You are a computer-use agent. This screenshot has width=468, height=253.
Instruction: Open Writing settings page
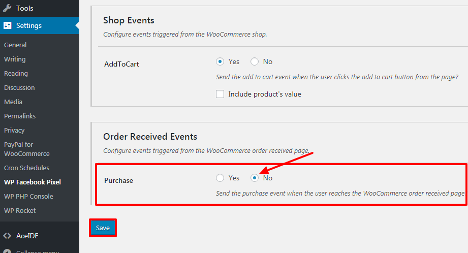tap(15, 59)
